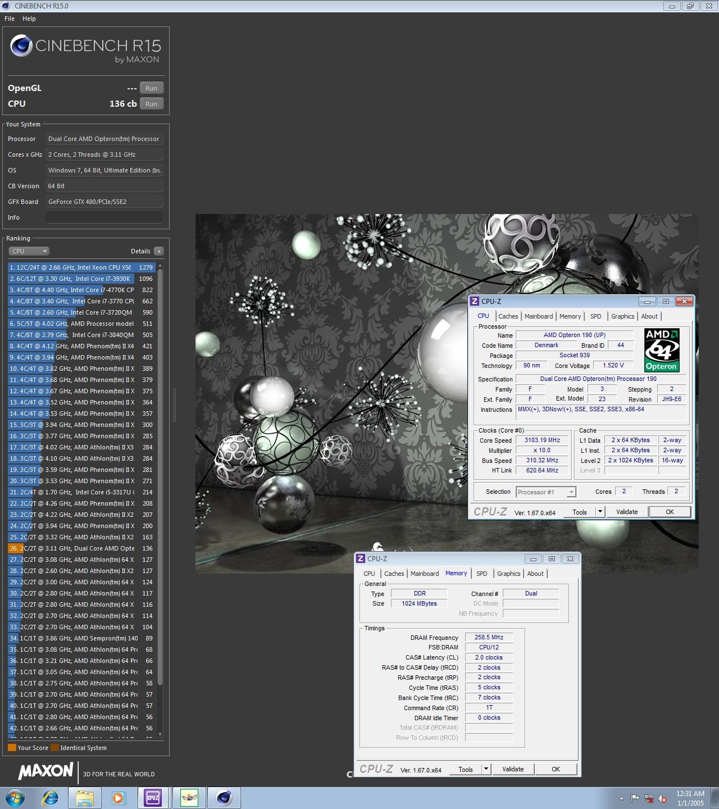Switch to SPD tab in Memory CPU-Z window
Image resolution: width=719 pixels, height=809 pixels.
click(482, 574)
